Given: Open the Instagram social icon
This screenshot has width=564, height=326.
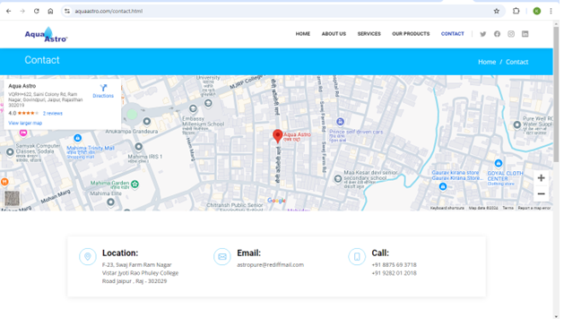Looking at the screenshot, I should (x=511, y=34).
